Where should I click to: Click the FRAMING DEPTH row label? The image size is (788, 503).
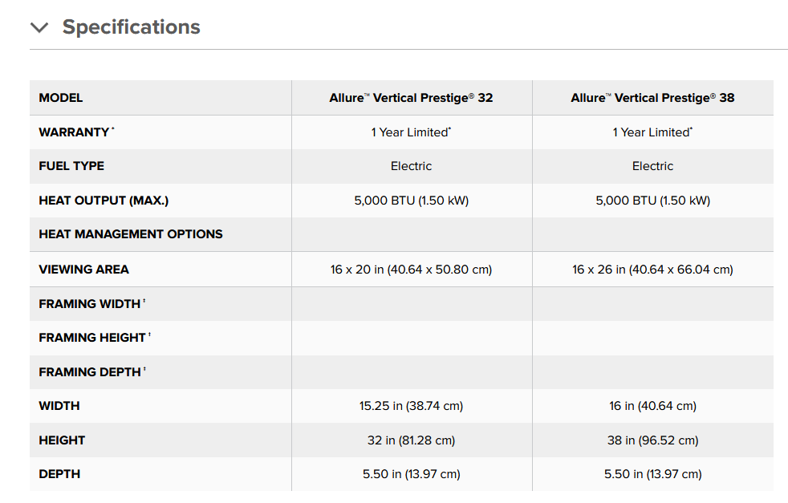click(92, 372)
